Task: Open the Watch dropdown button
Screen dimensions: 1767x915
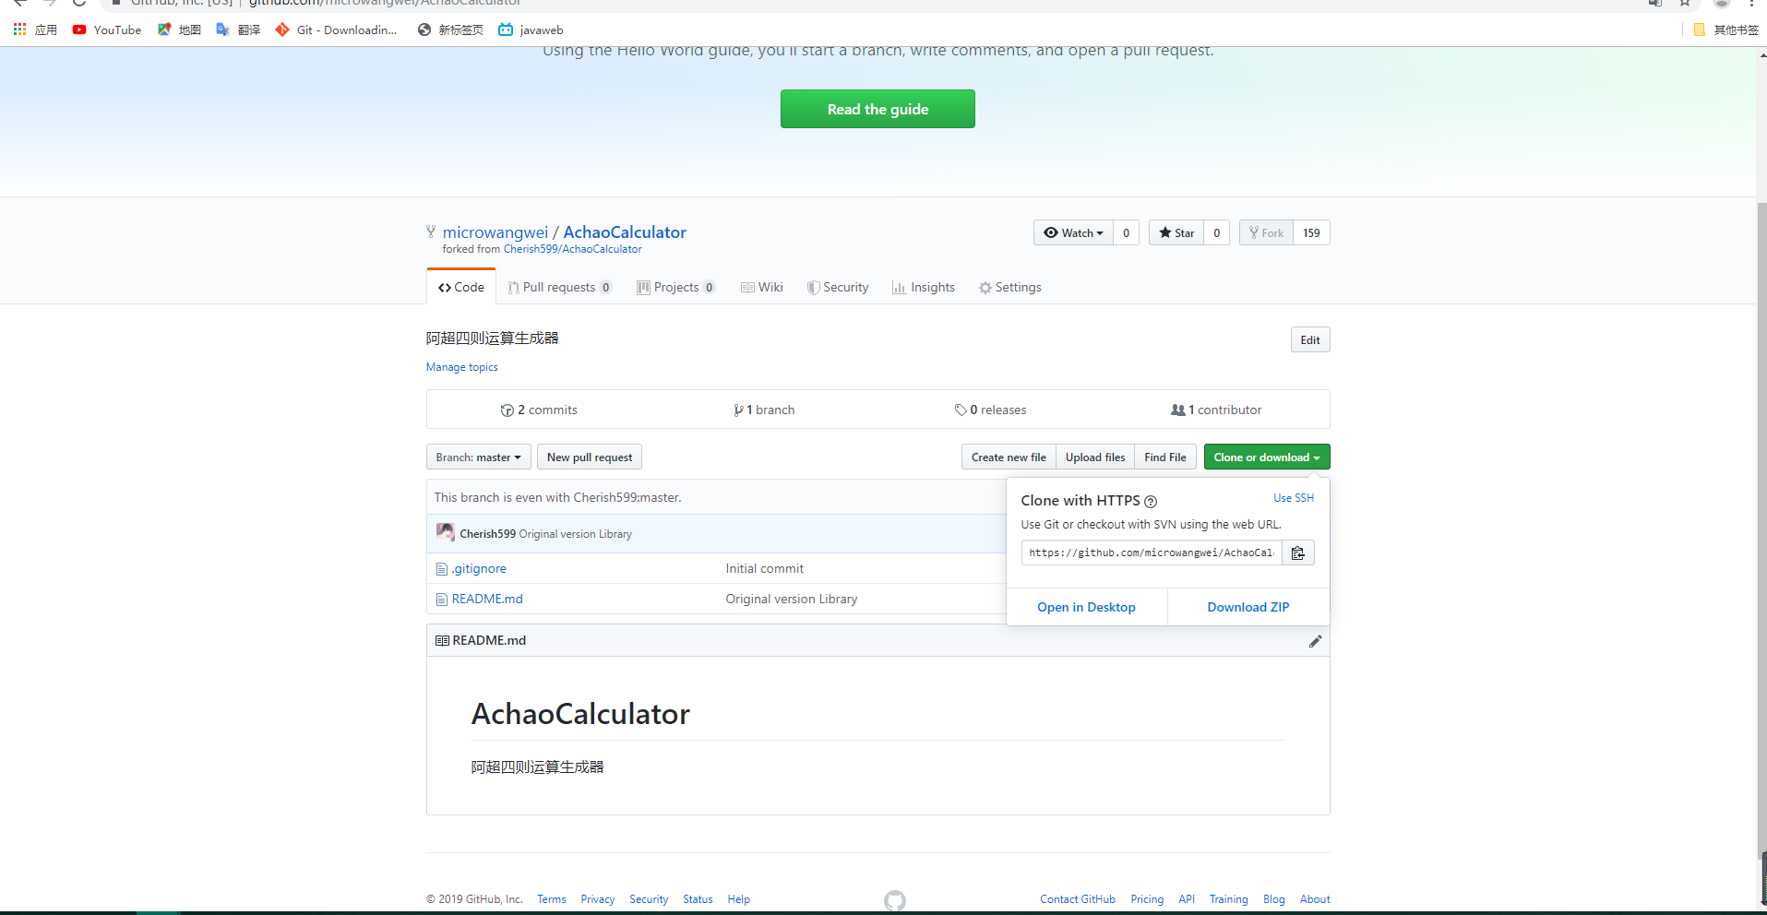Action: click(x=1073, y=232)
